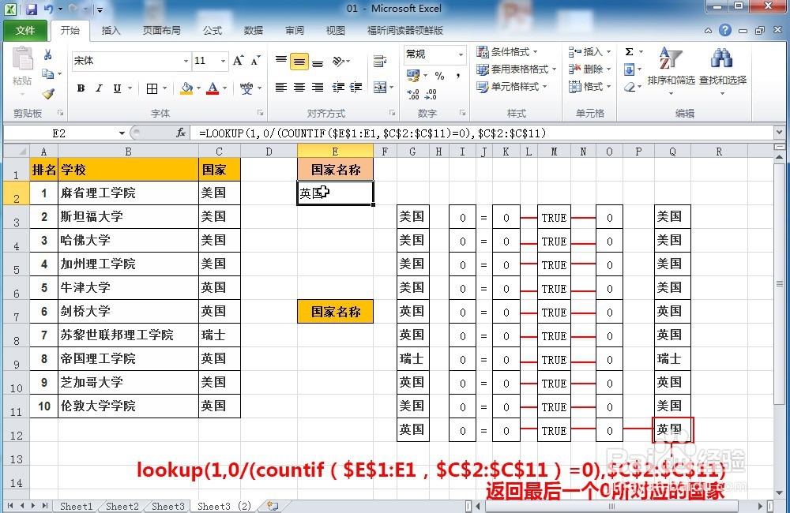The height and width of the screenshot is (513, 790).
Task: Click the borders icon
Action: tap(152, 89)
